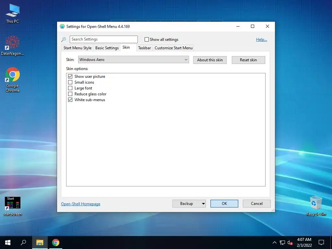Switch to the Taskbar tab
The image size is (332, 249).
point(144,48)
